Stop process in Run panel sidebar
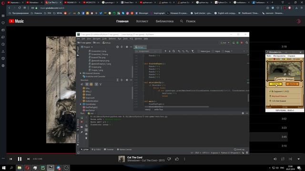Viewport: 305px width, 171px height. [x=81, y=122]
